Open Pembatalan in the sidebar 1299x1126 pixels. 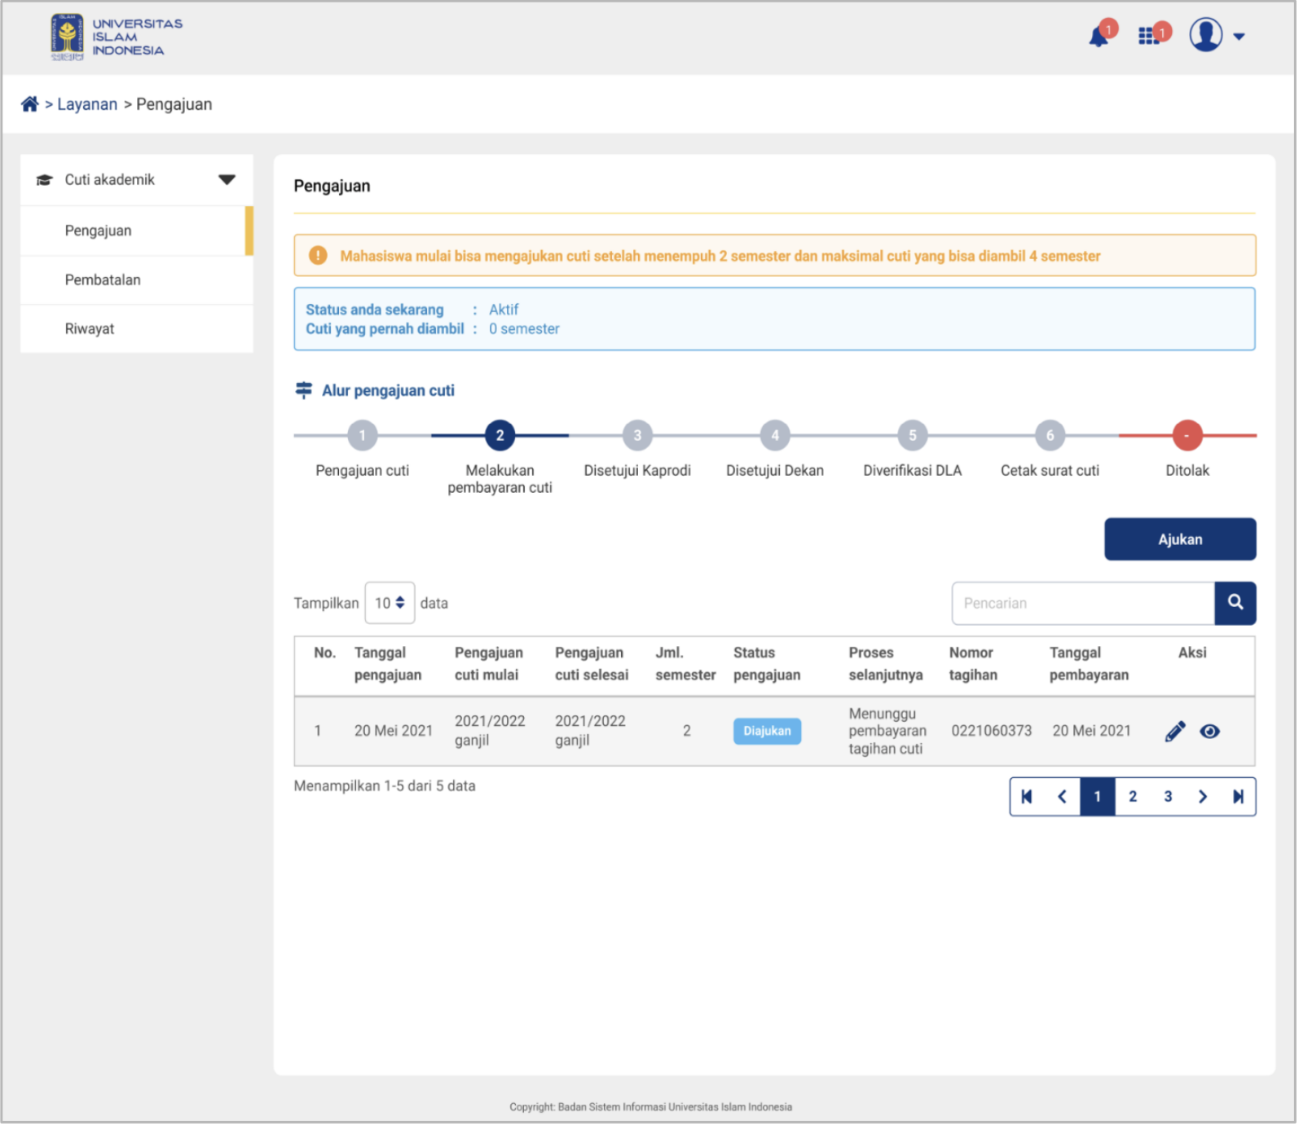point(103,280)
